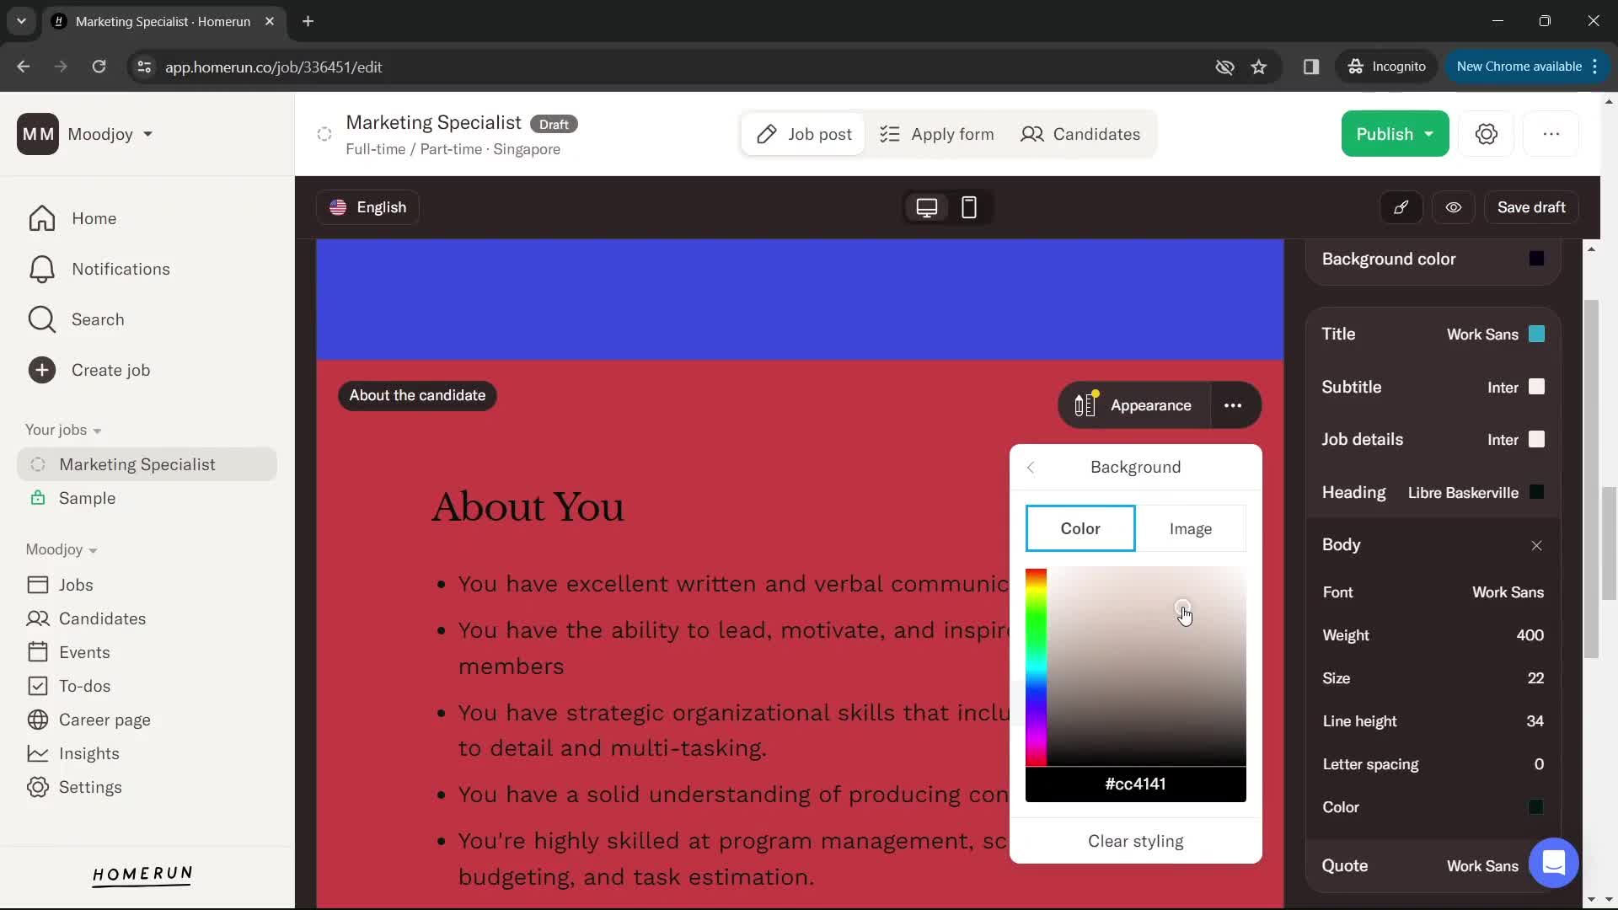Click the Image tab in Background panel
Viewport: 1618px width, 910px height.
1192,527
